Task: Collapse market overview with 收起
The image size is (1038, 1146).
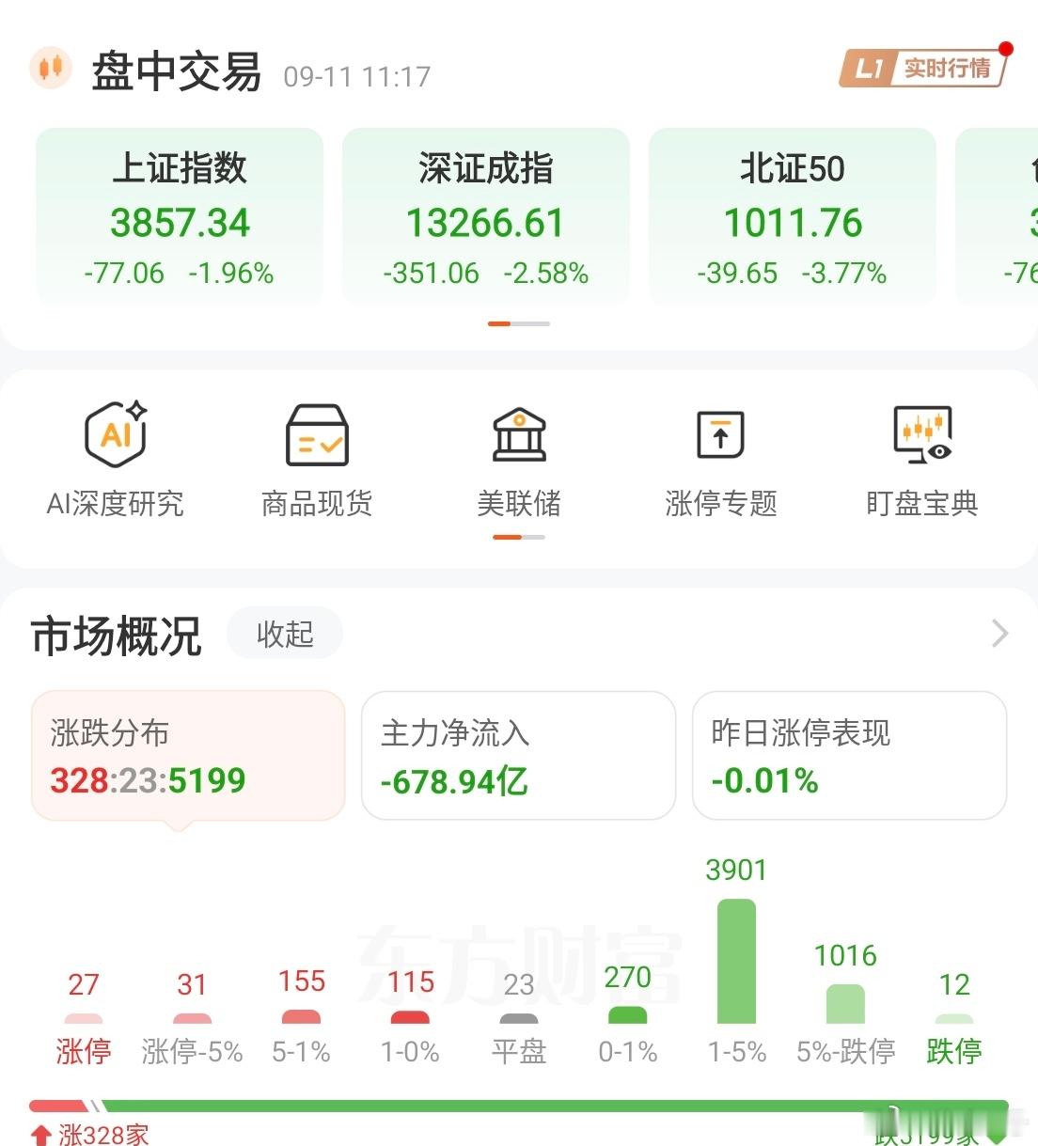Action: tap(285, 634)
